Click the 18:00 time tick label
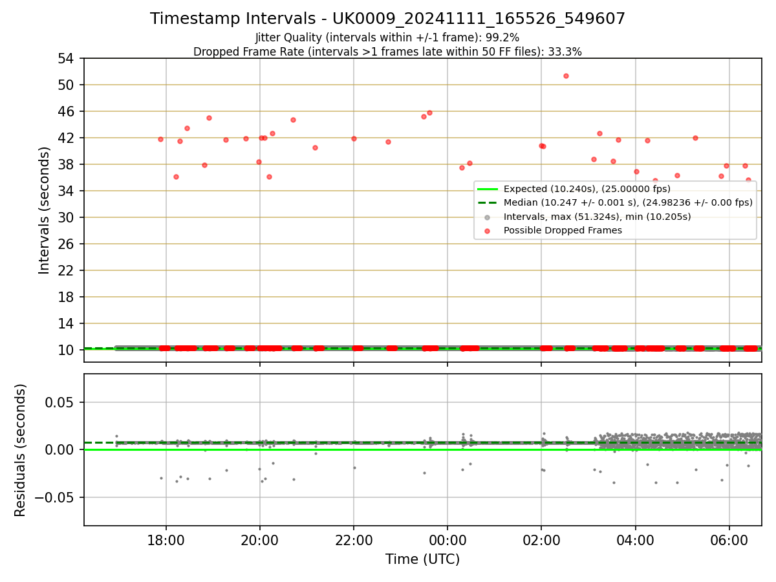776x582 pixels. pos(166,540)
